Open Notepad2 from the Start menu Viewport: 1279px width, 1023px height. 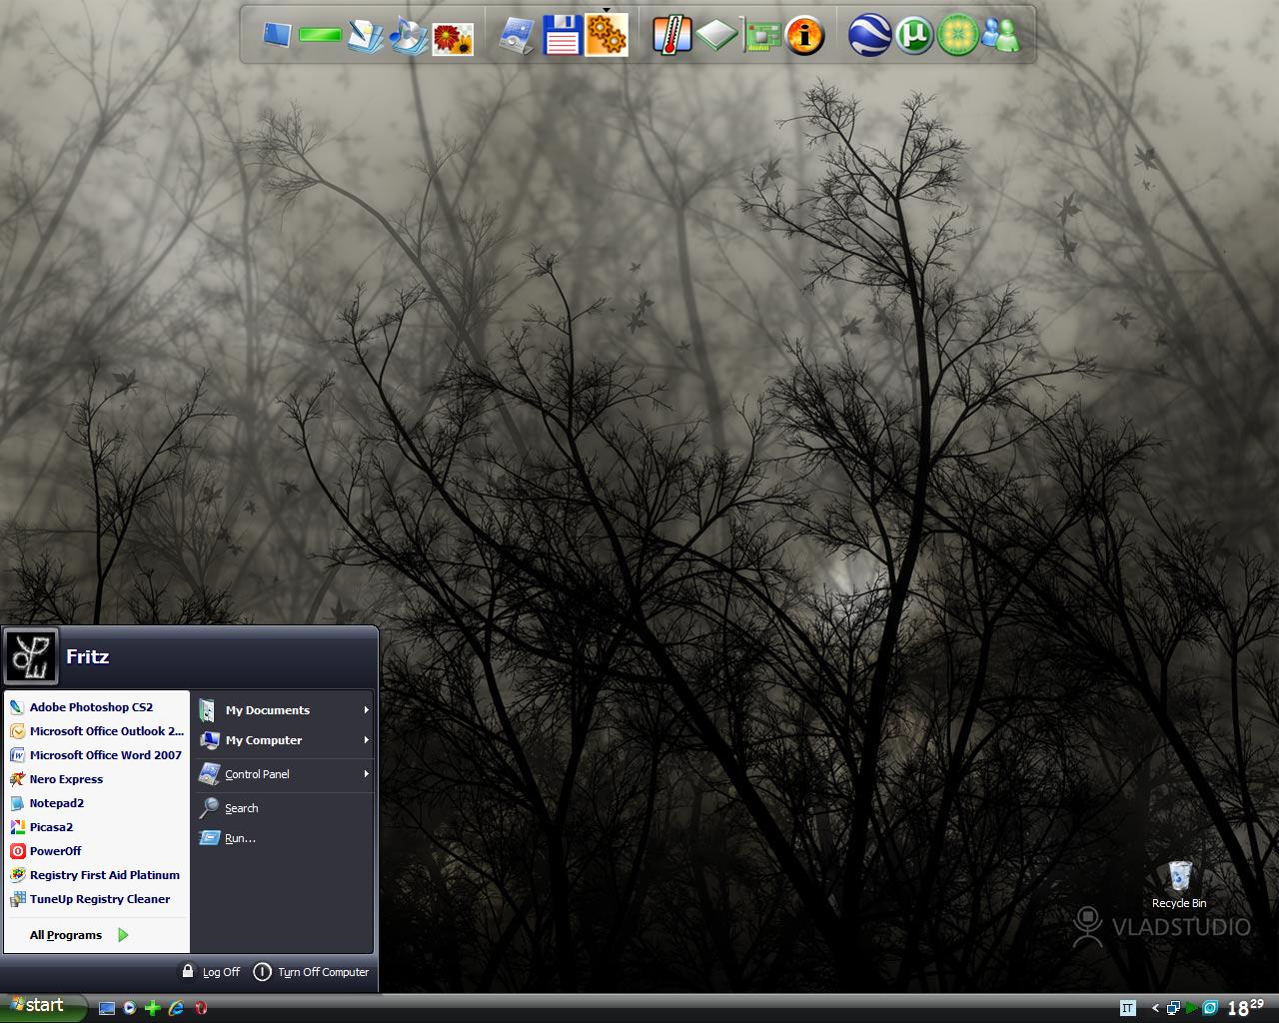(x=96, y=803)
